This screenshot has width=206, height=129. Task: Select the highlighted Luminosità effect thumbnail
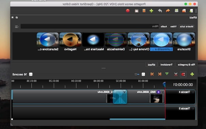[x=161, y=40]
